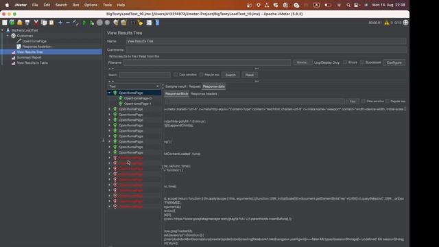
Task: Create a new test plan with toolbar icon
Action: pos(5,23)
